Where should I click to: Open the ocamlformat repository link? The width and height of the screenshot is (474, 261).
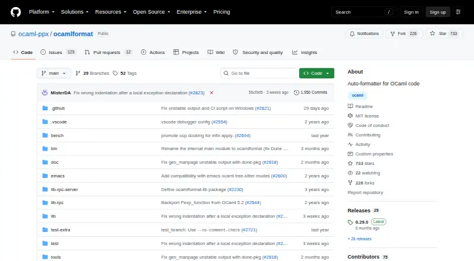[x=73, y=34]
